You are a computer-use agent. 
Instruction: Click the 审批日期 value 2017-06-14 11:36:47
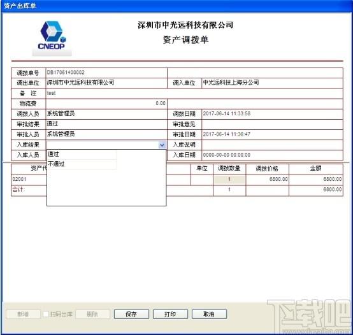(x=227, y=134)
